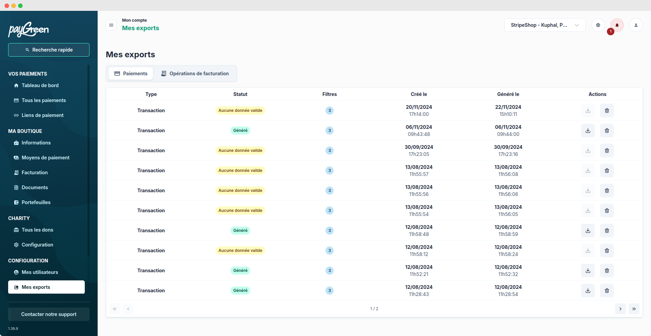Click filter count badge of first row
This screenshot has height=336, width=651.
coord(329,111)
